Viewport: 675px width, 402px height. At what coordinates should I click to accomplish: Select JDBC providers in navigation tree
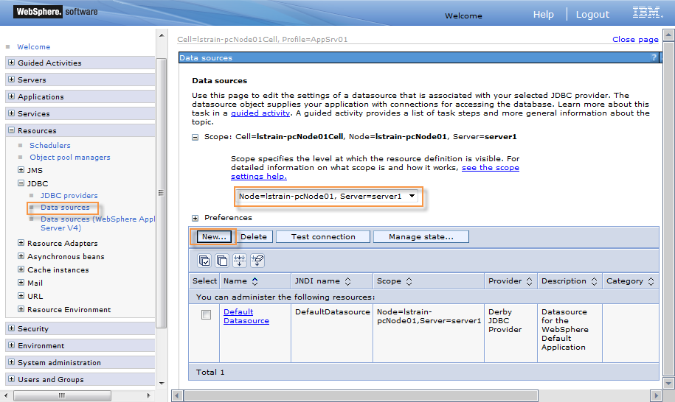coord(69,195)
